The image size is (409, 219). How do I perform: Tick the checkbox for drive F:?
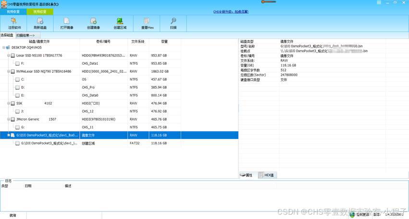[x=17, y=63]
